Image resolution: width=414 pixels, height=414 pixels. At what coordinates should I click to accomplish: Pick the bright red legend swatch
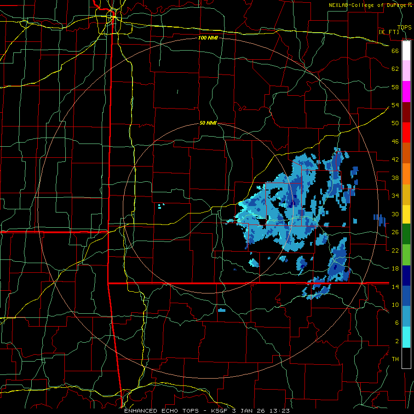[406, 132]
